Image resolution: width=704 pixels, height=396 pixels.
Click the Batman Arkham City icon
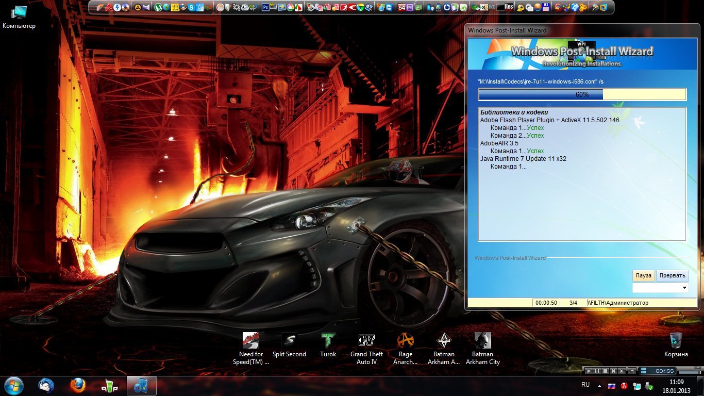click(483, 341)
